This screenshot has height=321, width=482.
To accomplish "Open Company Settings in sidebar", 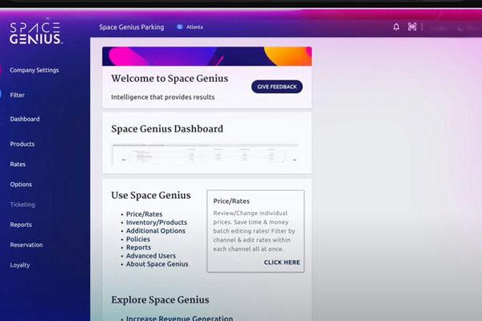I will (34, 71).
